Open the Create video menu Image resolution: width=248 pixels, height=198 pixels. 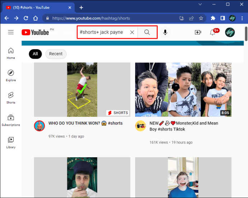[198, 32]
